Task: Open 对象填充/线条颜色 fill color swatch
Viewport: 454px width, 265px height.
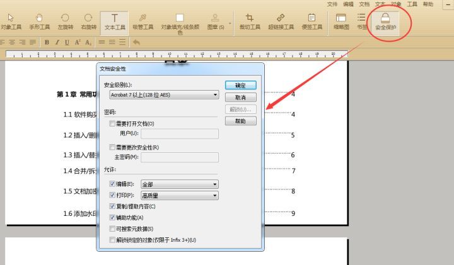Action: point(180,18)
